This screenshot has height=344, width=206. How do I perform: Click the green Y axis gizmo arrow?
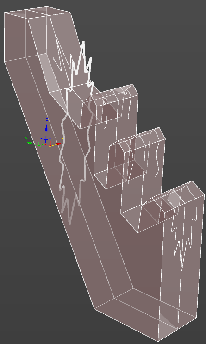coord(29,143)
